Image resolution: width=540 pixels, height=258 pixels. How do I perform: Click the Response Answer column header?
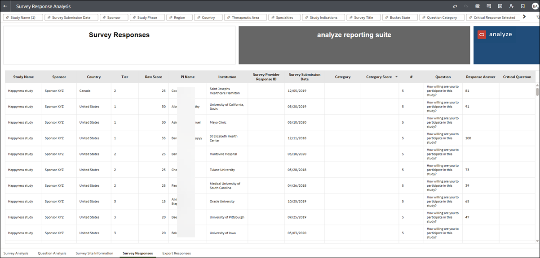[481, 77]
